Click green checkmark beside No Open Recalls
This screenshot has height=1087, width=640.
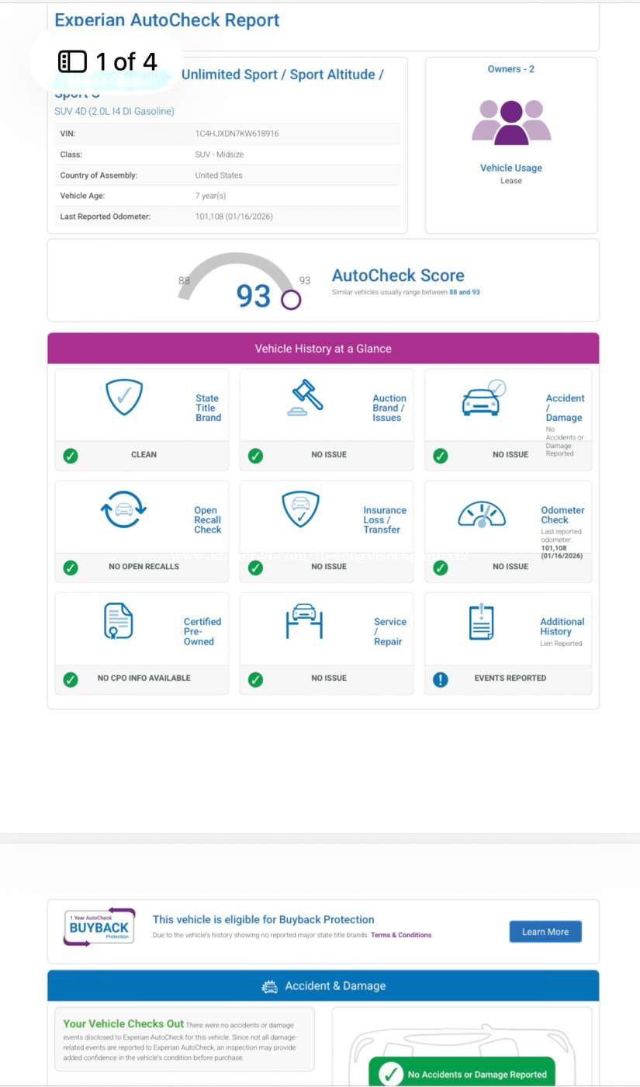(x=71, y=568)
